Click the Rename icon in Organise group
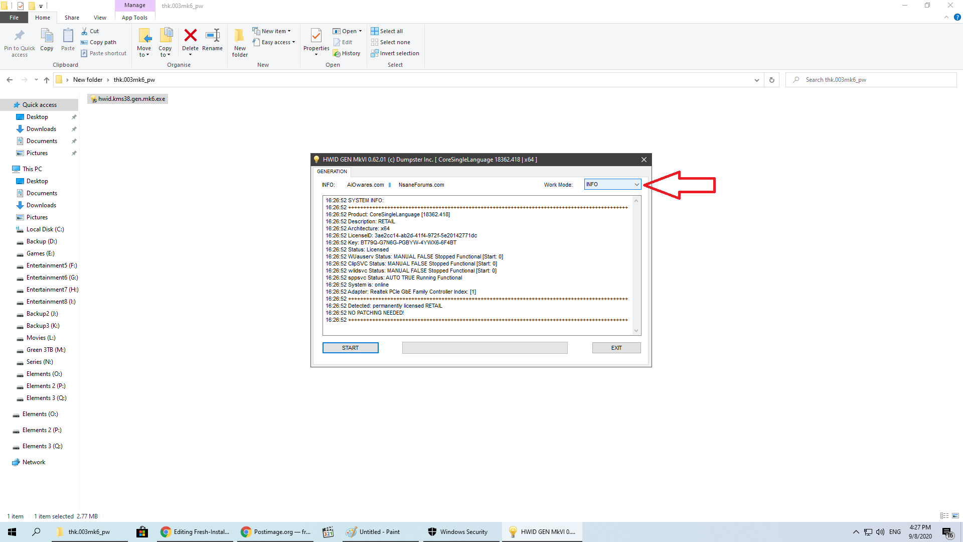Viewport: 963px width, 542px height. click(x=213, y=36)
